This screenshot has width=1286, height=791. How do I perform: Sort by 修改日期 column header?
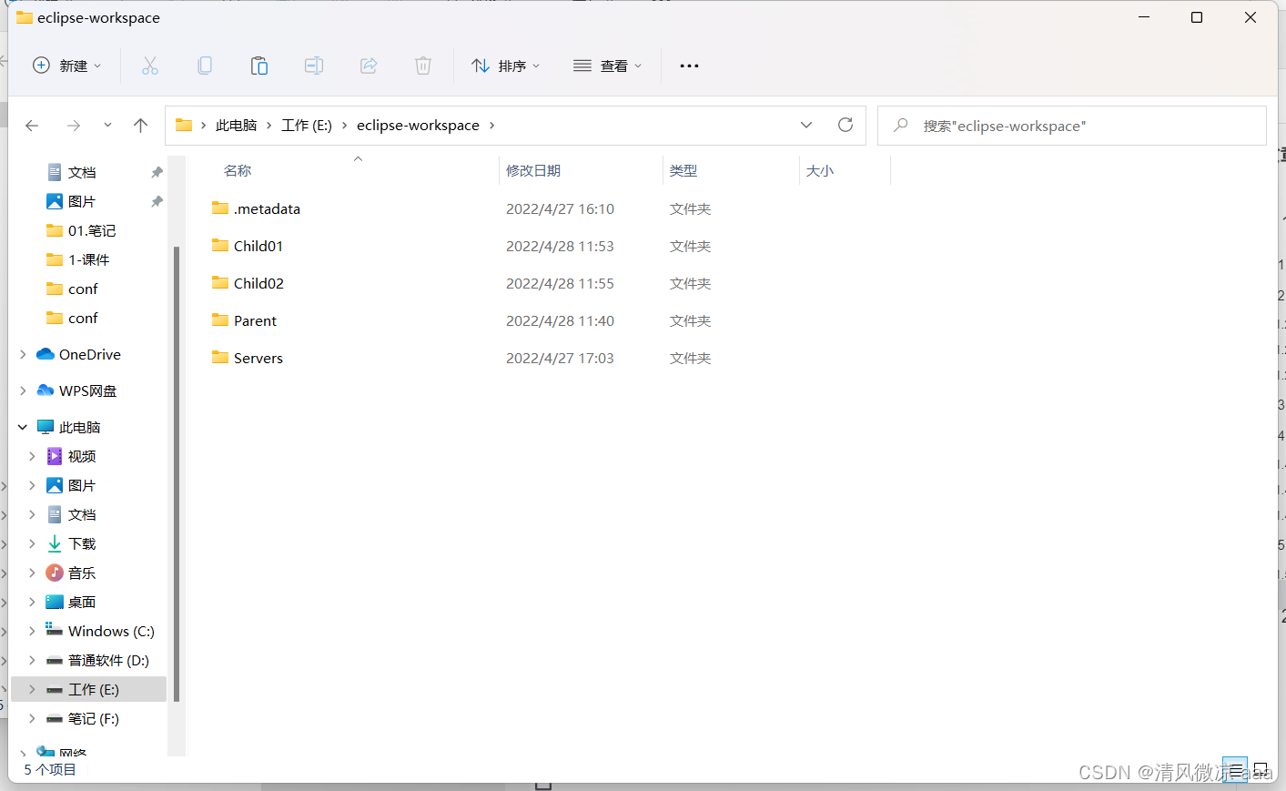(x=533, y=170)
